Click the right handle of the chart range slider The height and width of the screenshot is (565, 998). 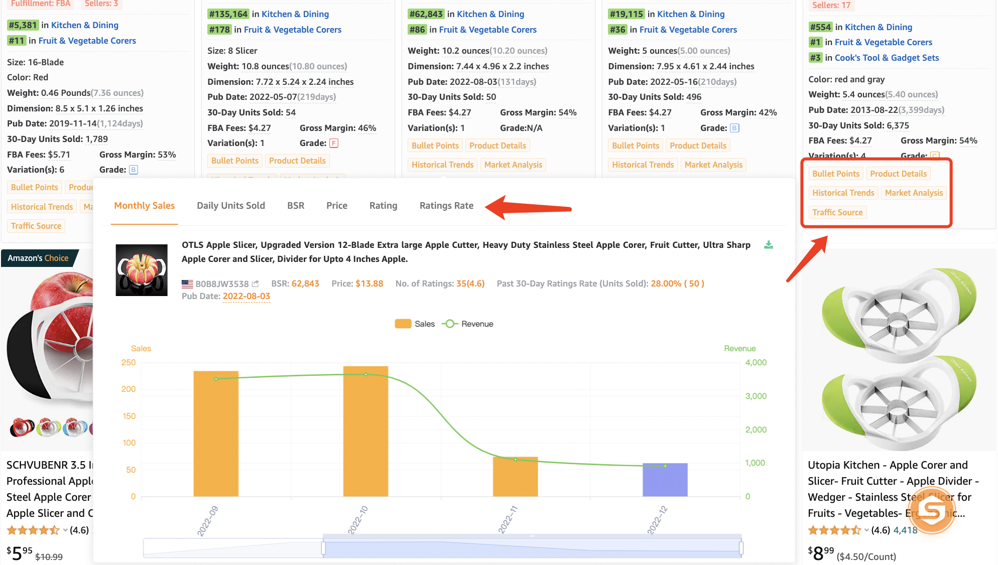[x=741, y=547]
